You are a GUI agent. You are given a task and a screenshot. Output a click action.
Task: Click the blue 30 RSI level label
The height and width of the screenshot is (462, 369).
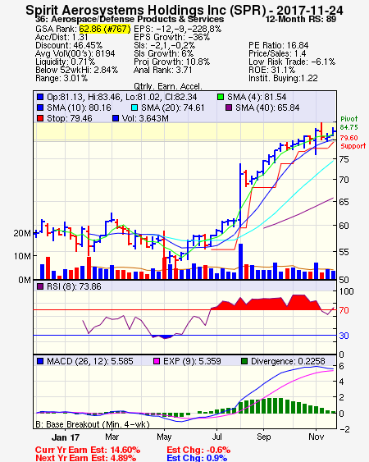(344, 336)
